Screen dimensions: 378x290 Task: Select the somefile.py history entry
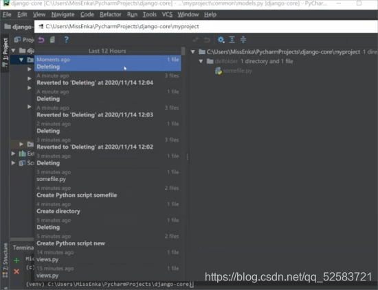[107, 176]
